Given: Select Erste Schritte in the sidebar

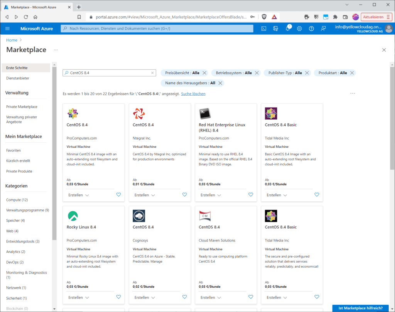Looking at the screenshot, I should click(26, 68).
